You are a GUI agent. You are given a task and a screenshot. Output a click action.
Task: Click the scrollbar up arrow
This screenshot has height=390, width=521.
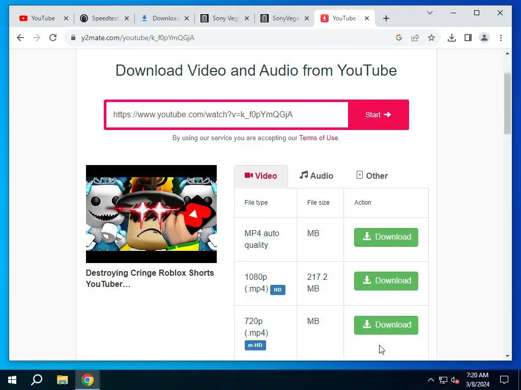507,53
